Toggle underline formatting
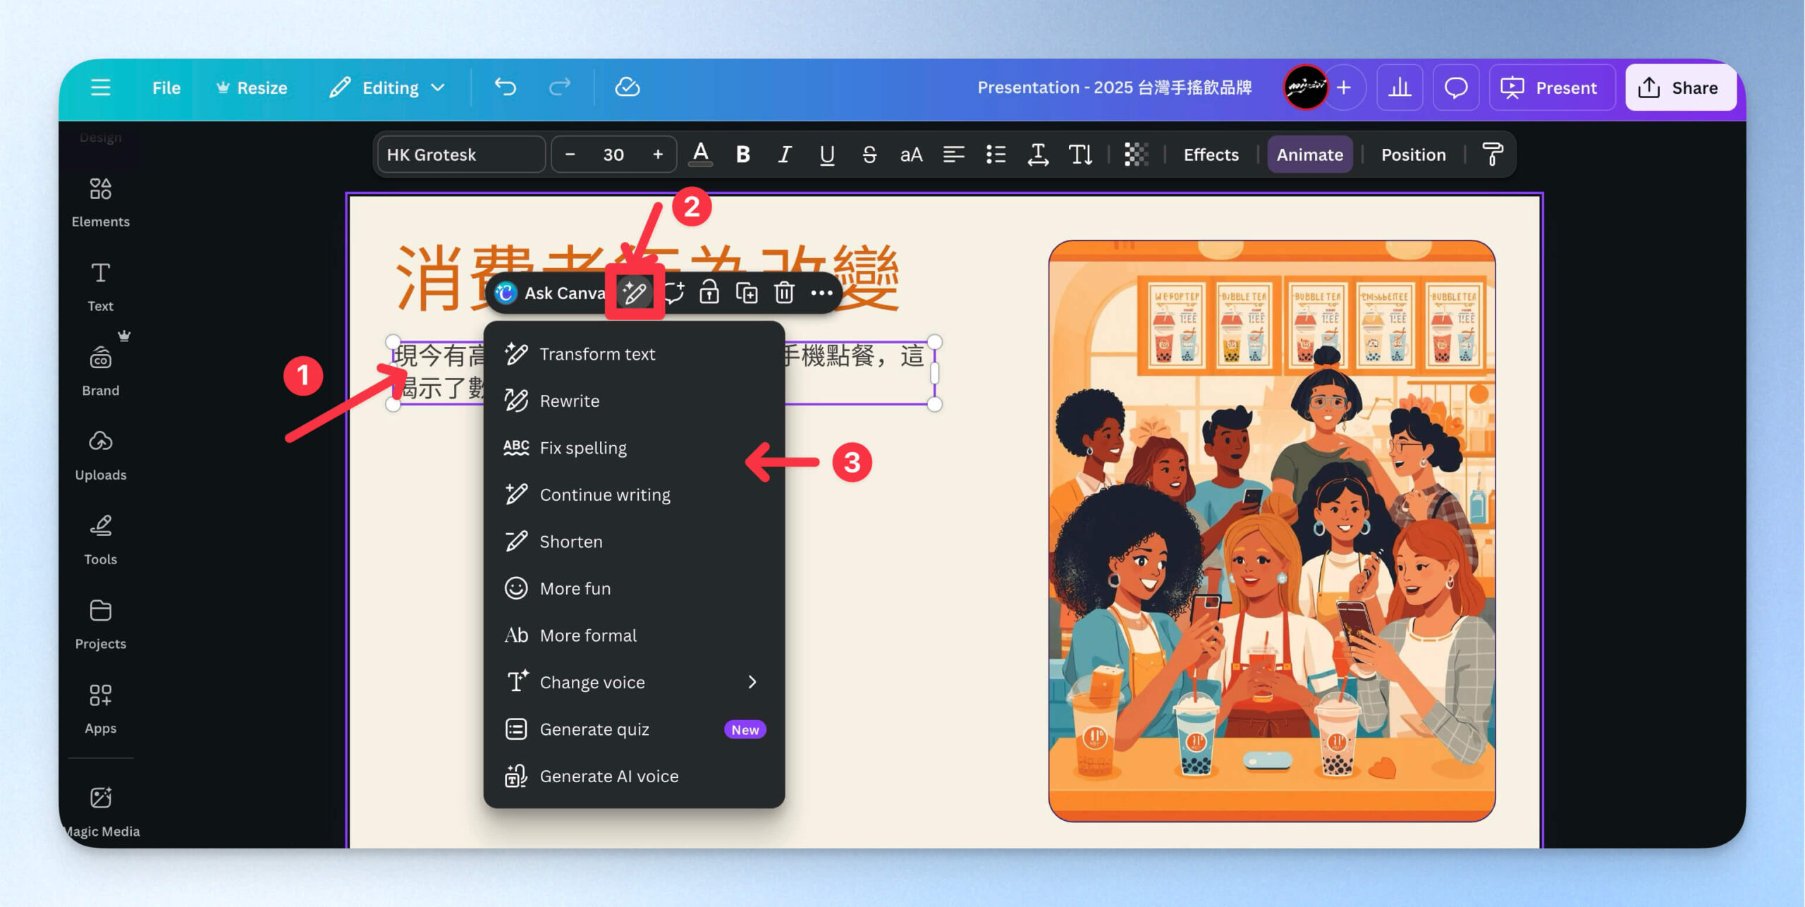The width and height of the screenshot is (1805, 907). (826, 154)
